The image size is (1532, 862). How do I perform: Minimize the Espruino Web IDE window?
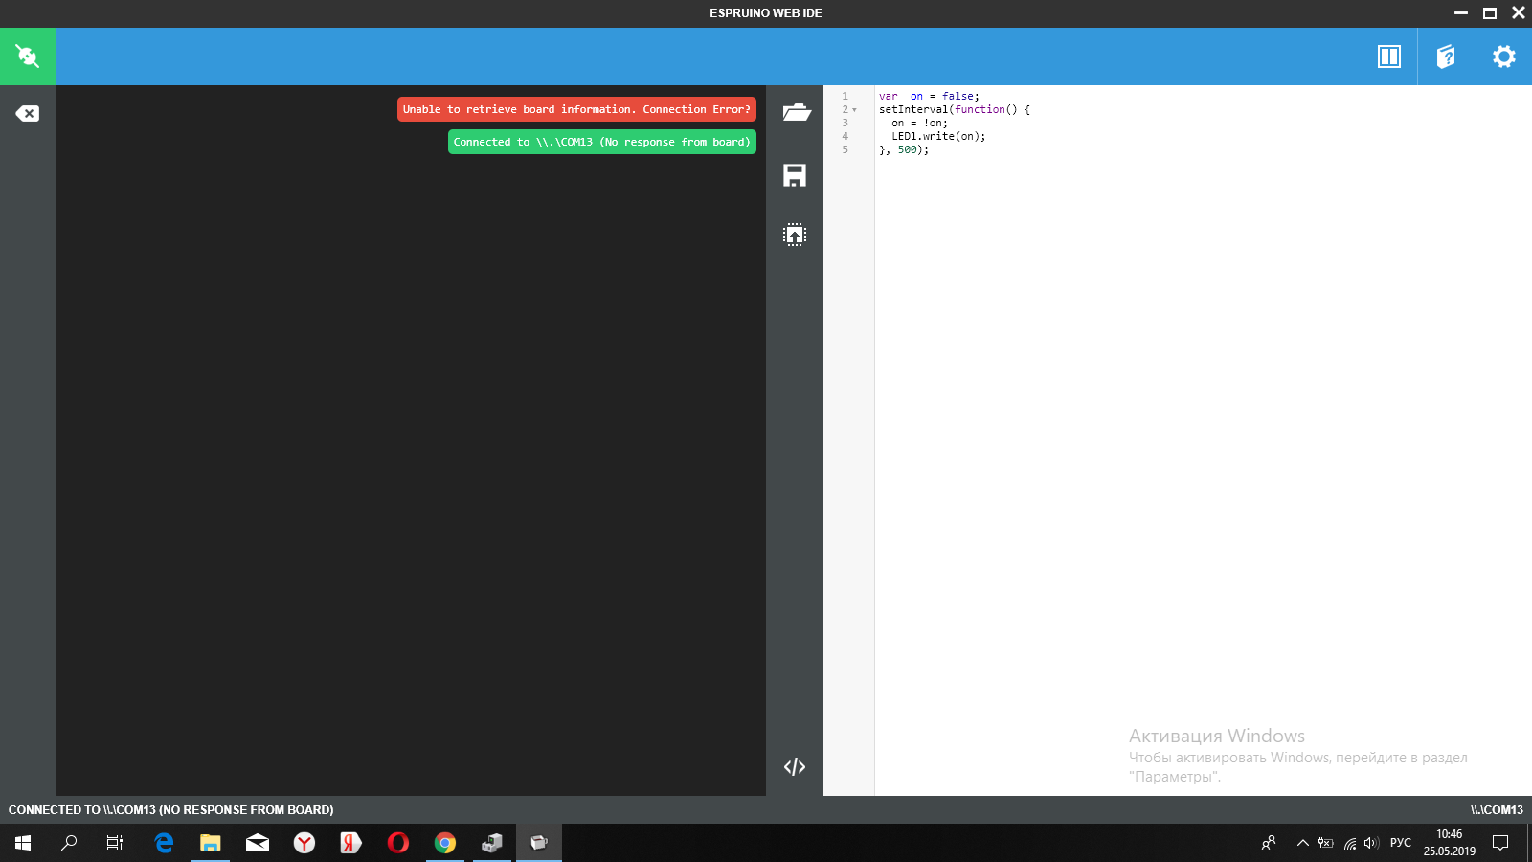[x=1461, y=13]
